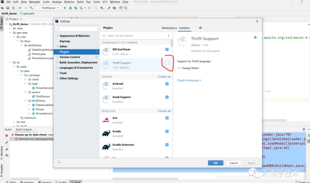Viewport: 310px width, 183px height.
Task: Click the plugin list vertical scrollbar
Action: [x=172, y=43]
